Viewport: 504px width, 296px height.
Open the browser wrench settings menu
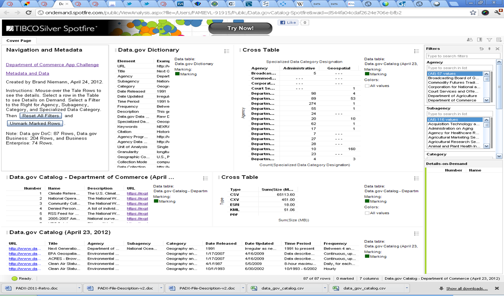(x=497, y=13)
